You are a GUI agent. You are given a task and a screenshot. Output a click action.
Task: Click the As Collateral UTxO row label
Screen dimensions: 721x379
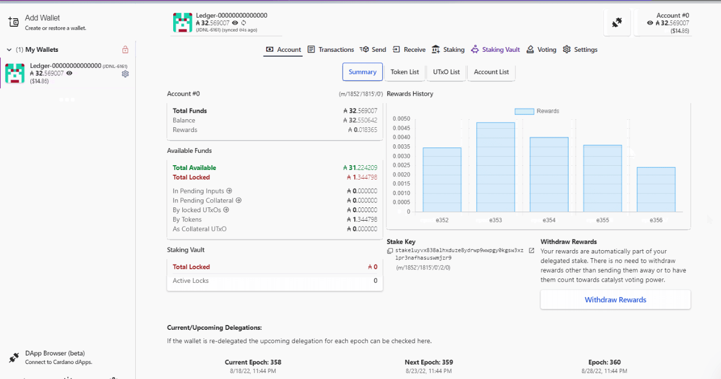[199, 229]
